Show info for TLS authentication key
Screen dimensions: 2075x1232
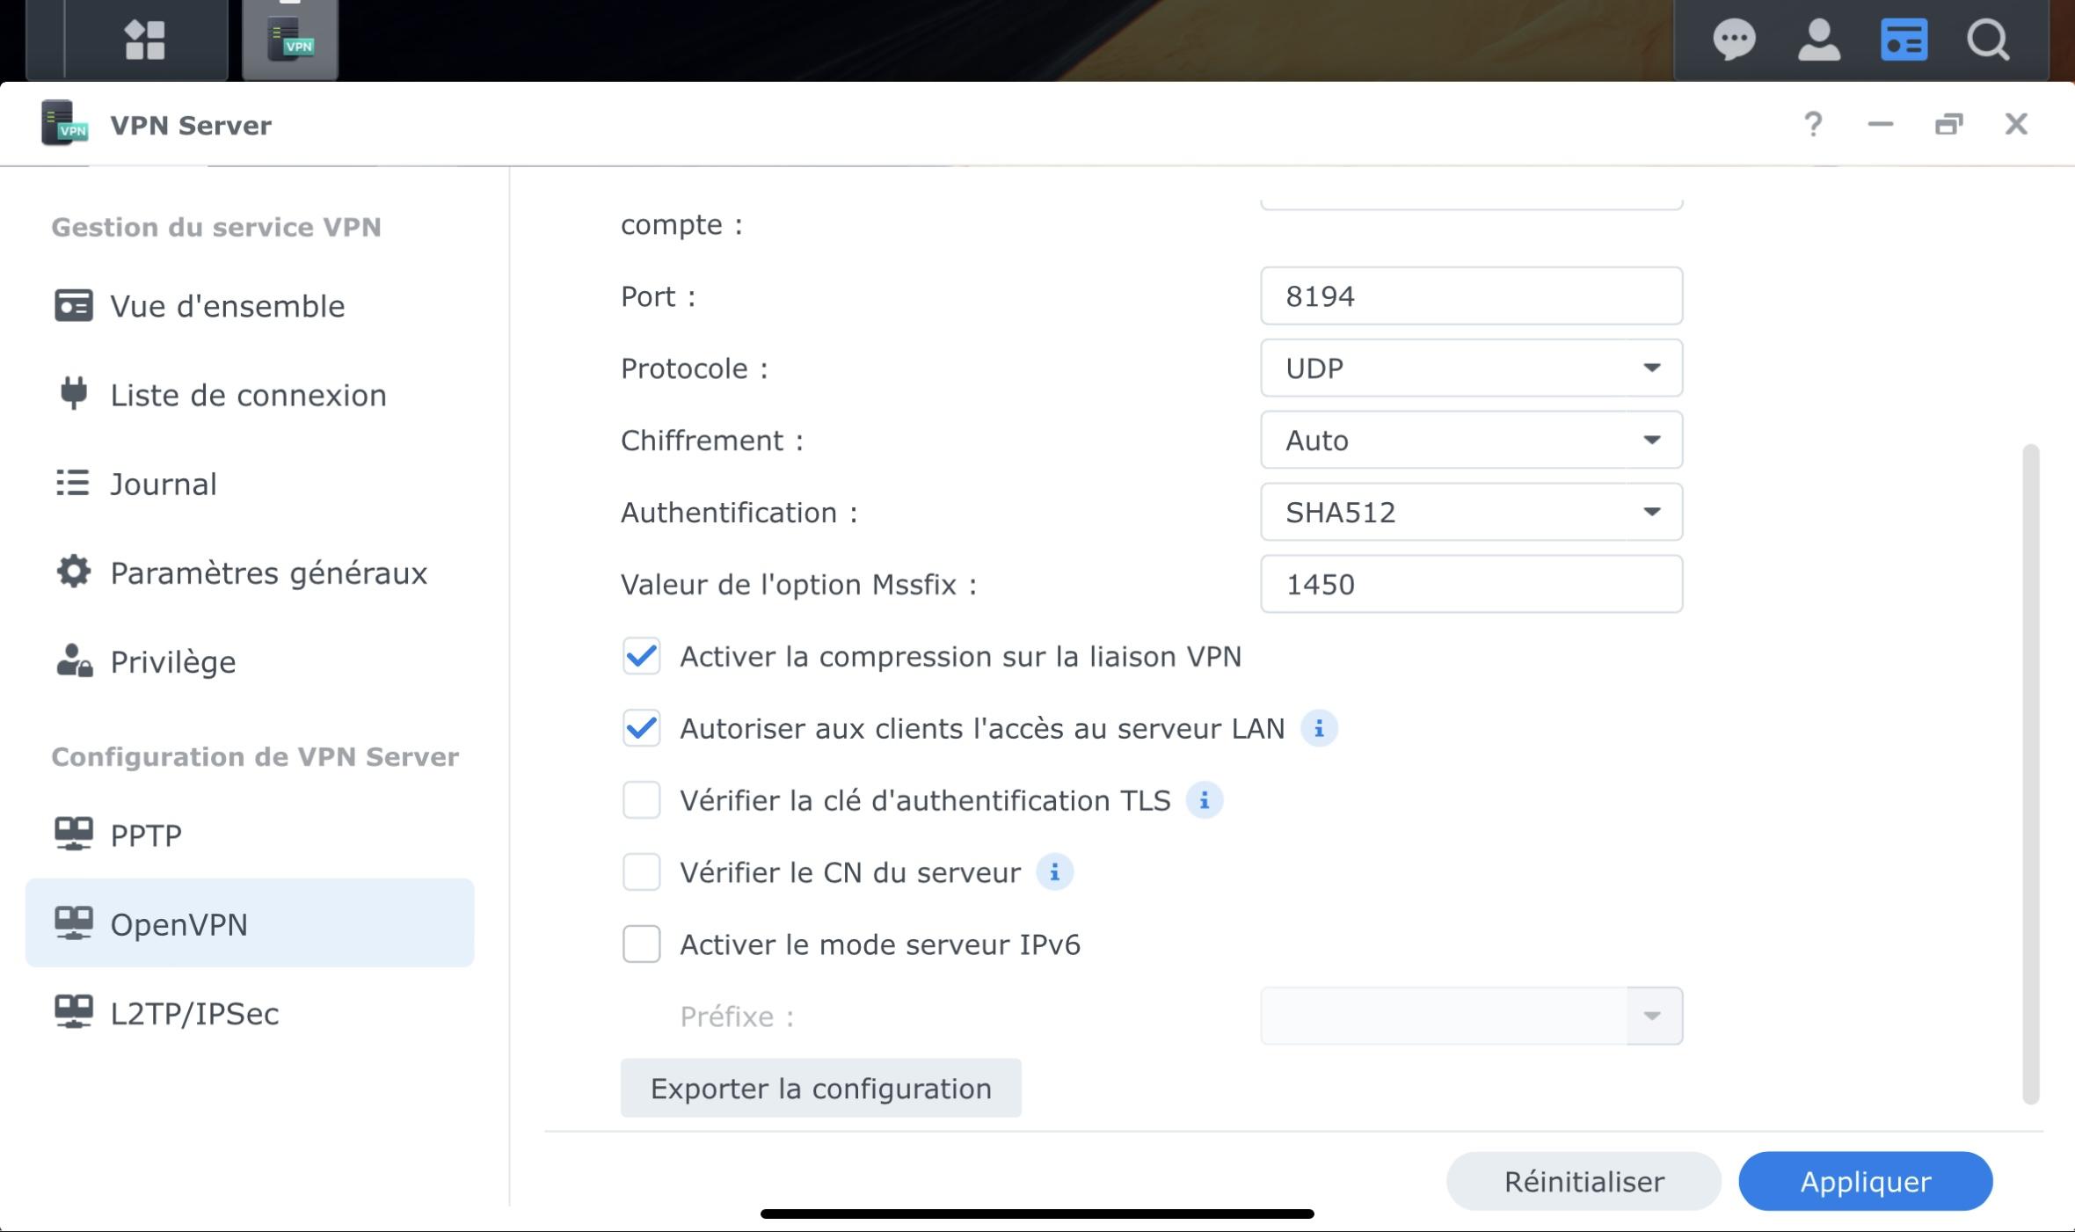click(1204, 800)
